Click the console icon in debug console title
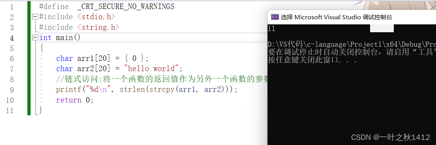This screenshot has width=436, height=145. tap(275, 17)
